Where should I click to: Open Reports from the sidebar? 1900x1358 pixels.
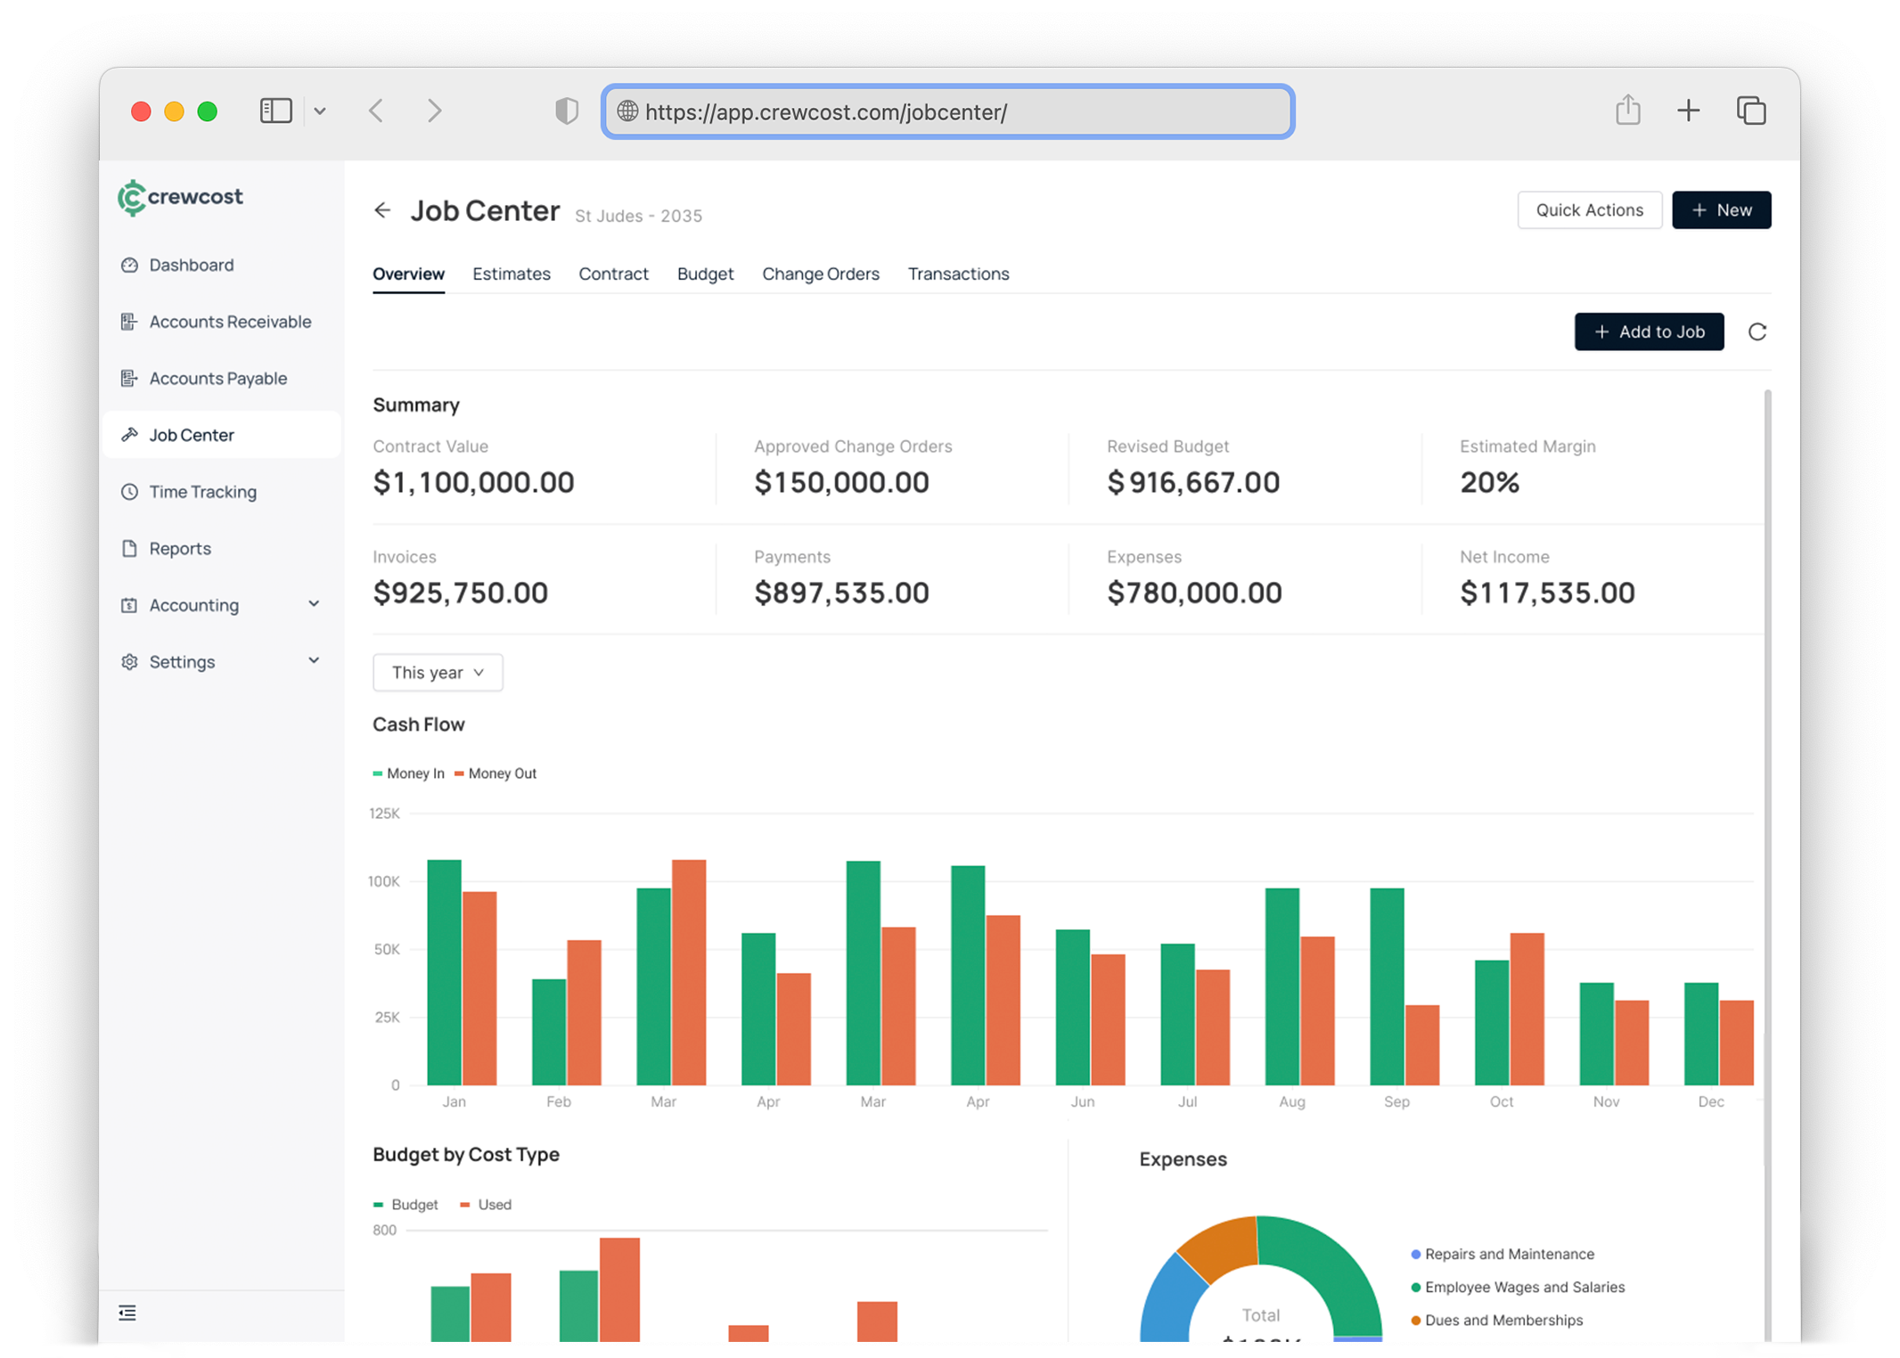coord(221,549)
